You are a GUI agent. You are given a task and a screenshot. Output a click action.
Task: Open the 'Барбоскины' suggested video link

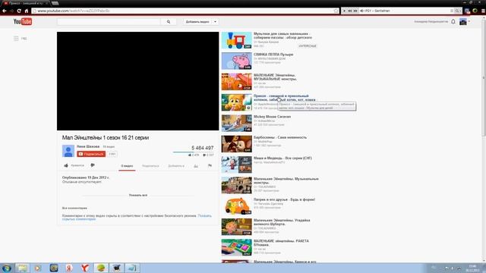pos(280,137)
